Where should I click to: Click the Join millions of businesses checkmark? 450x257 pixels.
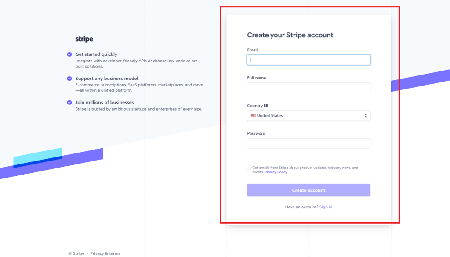click(69, 103)
